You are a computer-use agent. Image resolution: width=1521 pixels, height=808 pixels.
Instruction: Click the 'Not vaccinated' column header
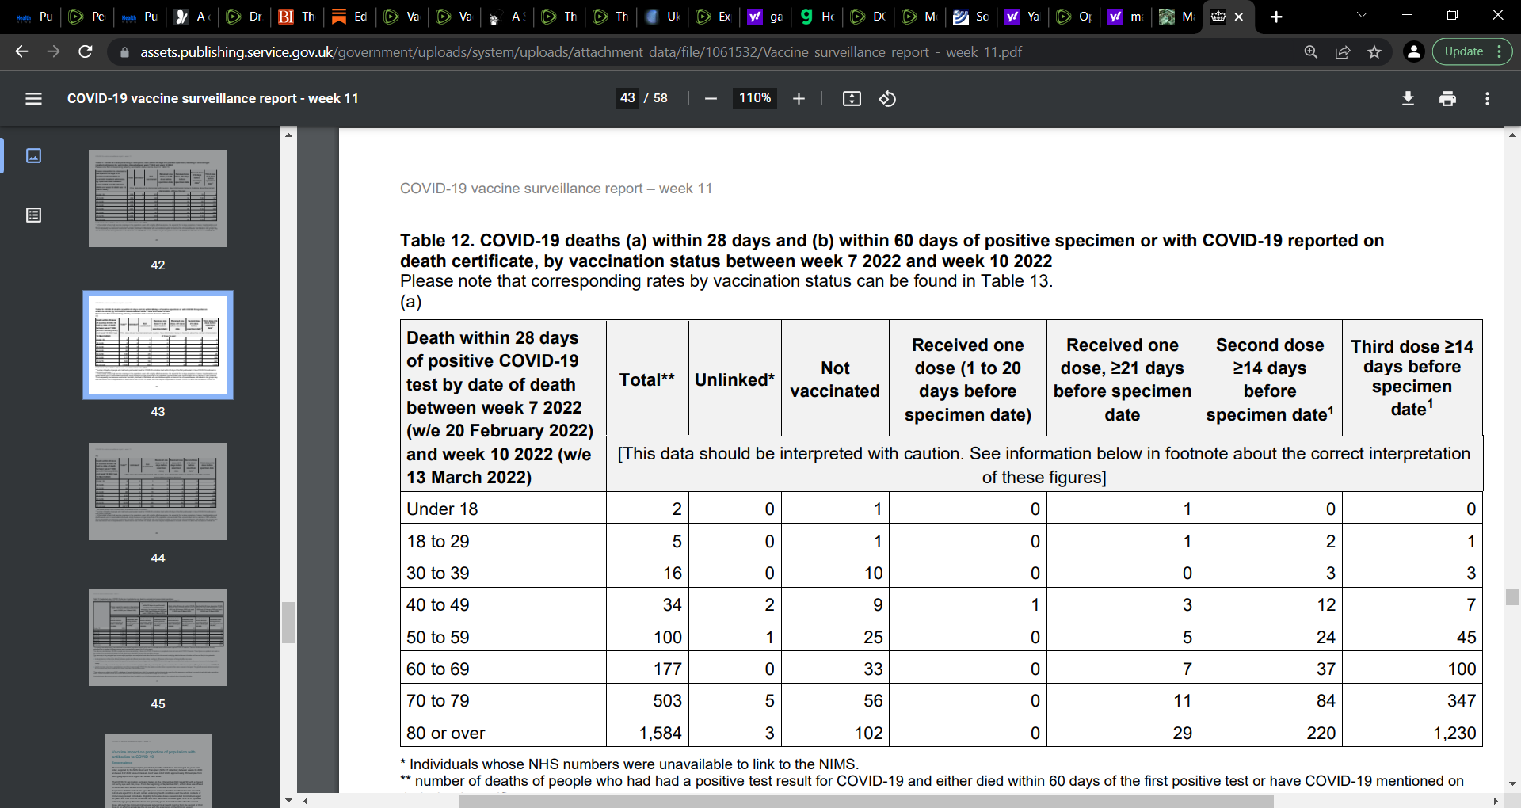click(x=835, y=379)
